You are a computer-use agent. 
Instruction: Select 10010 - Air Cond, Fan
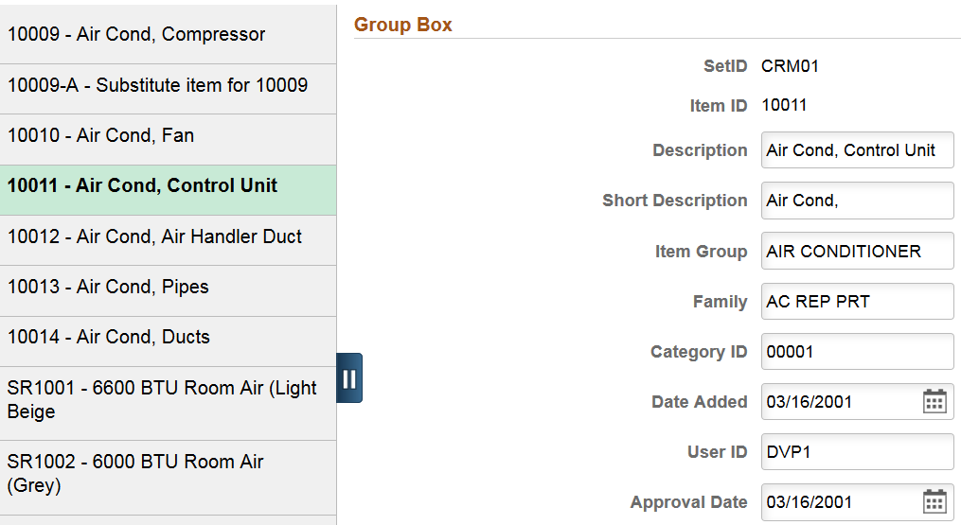pos(168,136)
